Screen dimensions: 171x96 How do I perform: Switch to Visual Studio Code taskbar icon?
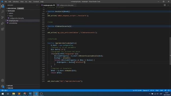pos(36,94)
